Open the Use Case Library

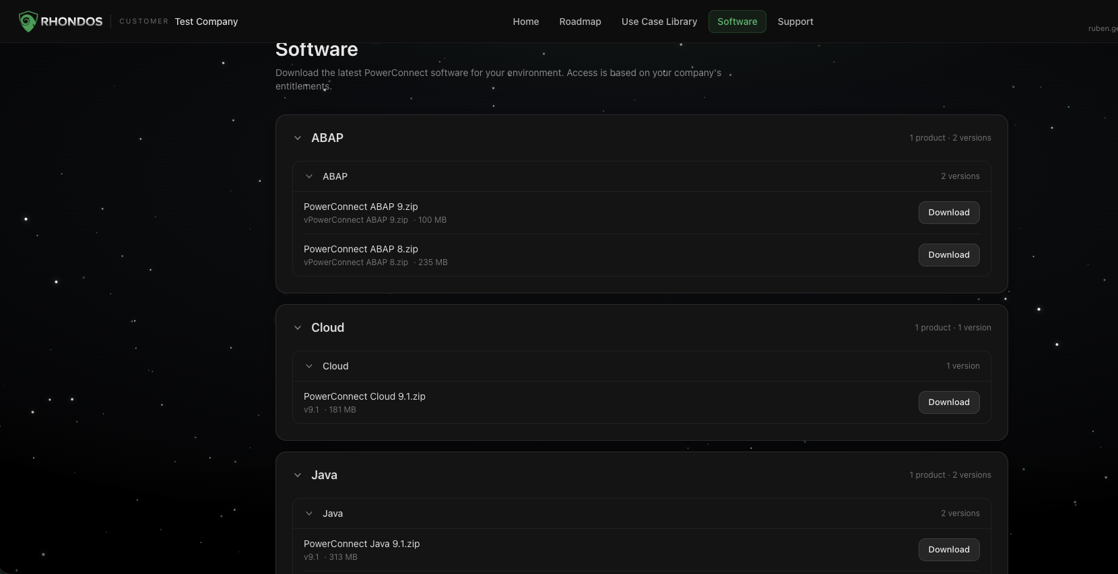pyautogui.click(x=659, y=22)
